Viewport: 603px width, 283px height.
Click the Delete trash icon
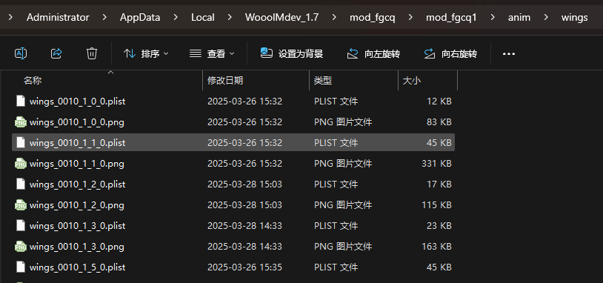pos(92,53)
